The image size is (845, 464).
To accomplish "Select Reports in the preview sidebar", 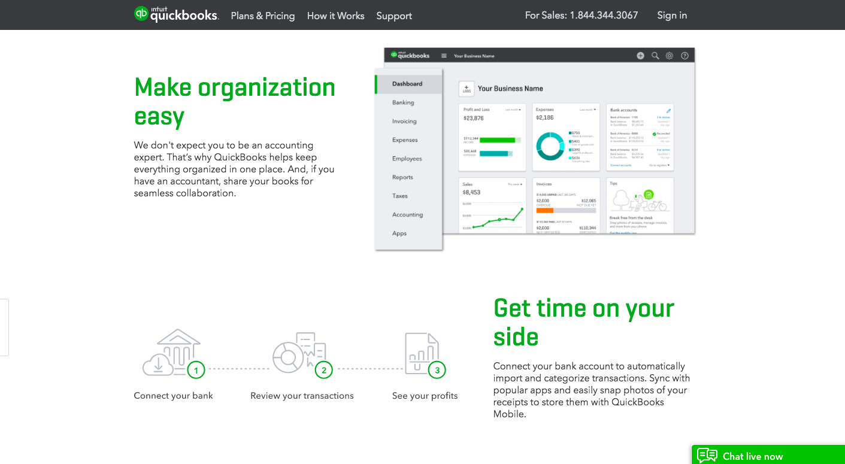I will pyautogui.click(x=402, y=177).
